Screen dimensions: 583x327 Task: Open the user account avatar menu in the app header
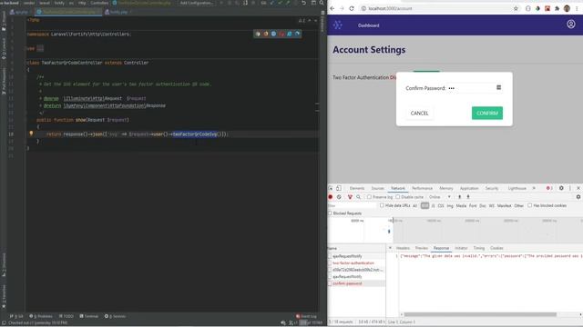click(x=571, y=25)
